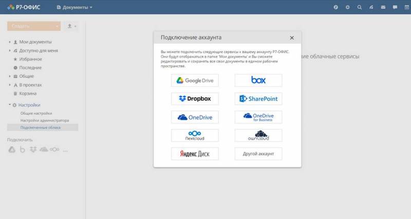The height and width of the screenshot is (219, 411).
Task: Click the sidebar OneDrive cloud icon
Action: pos(44,150)
